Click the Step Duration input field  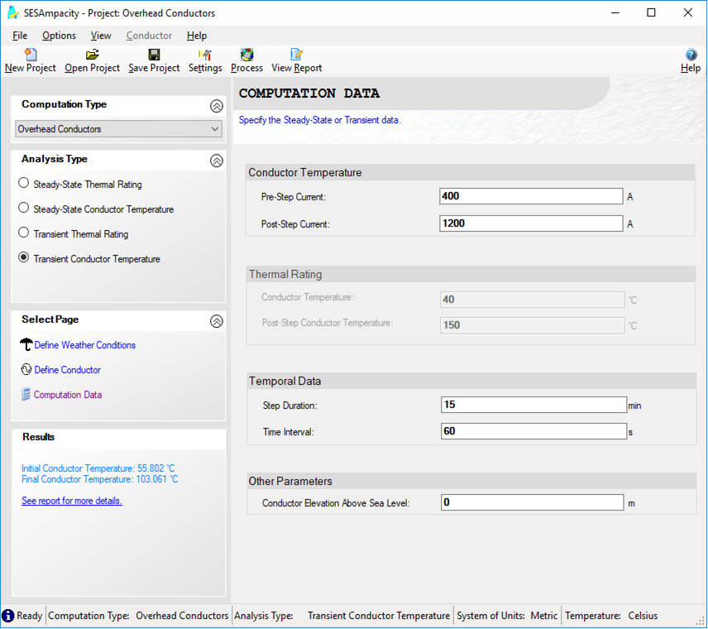(533, 405)
